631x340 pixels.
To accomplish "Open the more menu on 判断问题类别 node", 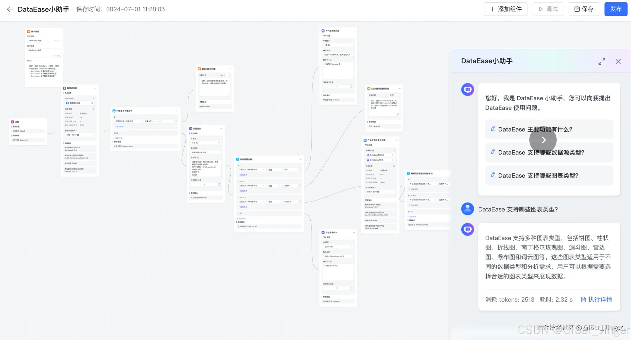I will (x=301, y=159).
